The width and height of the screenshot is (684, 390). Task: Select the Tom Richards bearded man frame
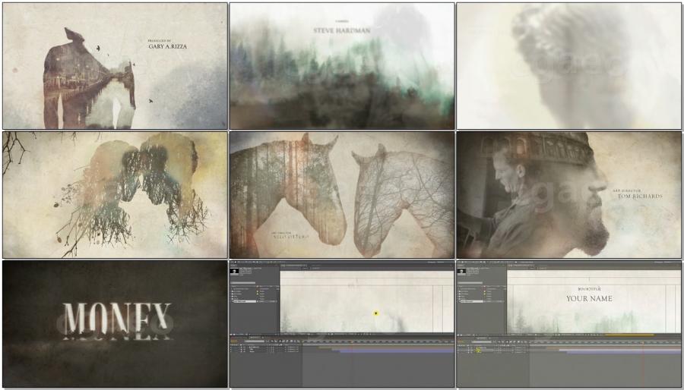568,195
